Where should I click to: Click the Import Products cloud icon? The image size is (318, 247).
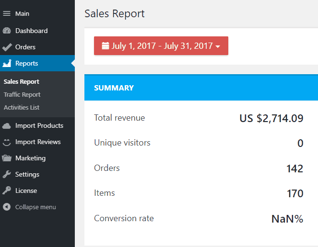7,126
